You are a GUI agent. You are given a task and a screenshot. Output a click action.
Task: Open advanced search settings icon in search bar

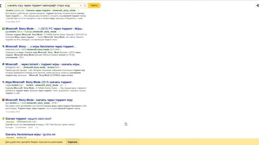click(x=85, y=5)
